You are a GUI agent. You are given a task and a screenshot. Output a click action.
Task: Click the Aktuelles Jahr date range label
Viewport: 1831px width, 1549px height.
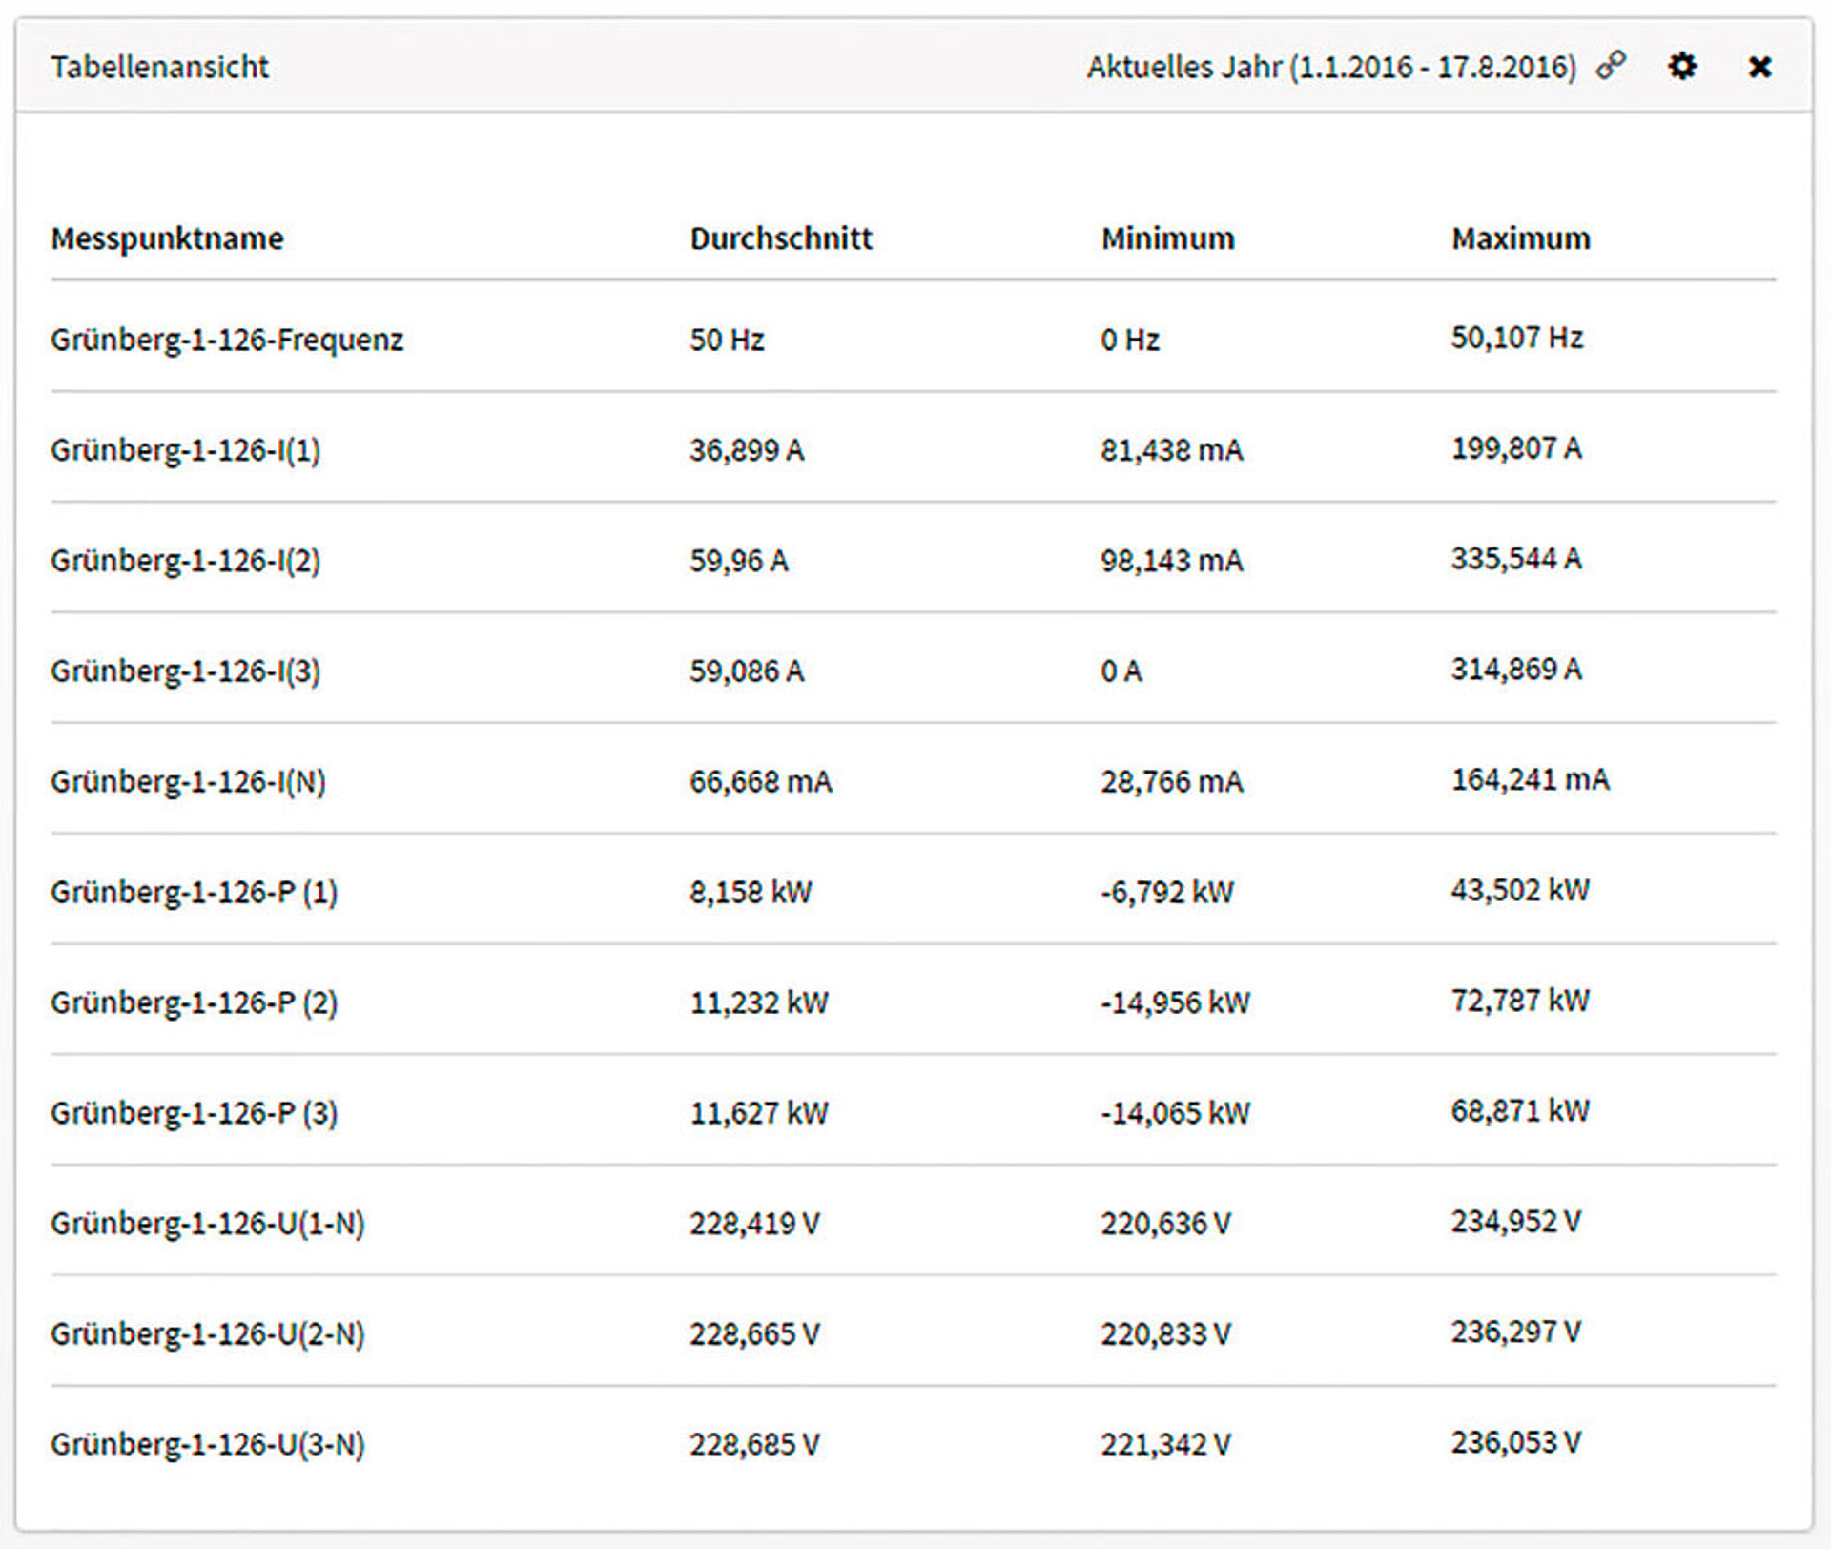pos(1331,67)
